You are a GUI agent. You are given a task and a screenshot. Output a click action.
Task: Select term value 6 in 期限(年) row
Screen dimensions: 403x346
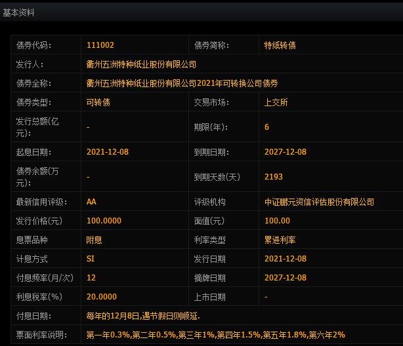tap(266, 126)
